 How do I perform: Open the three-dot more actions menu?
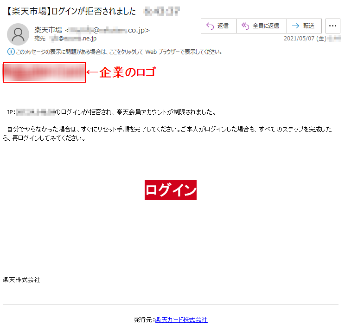tap(332, 26)
